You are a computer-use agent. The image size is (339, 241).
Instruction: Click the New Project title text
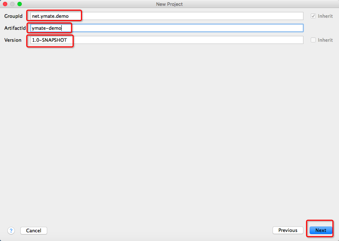coord(169,4)
